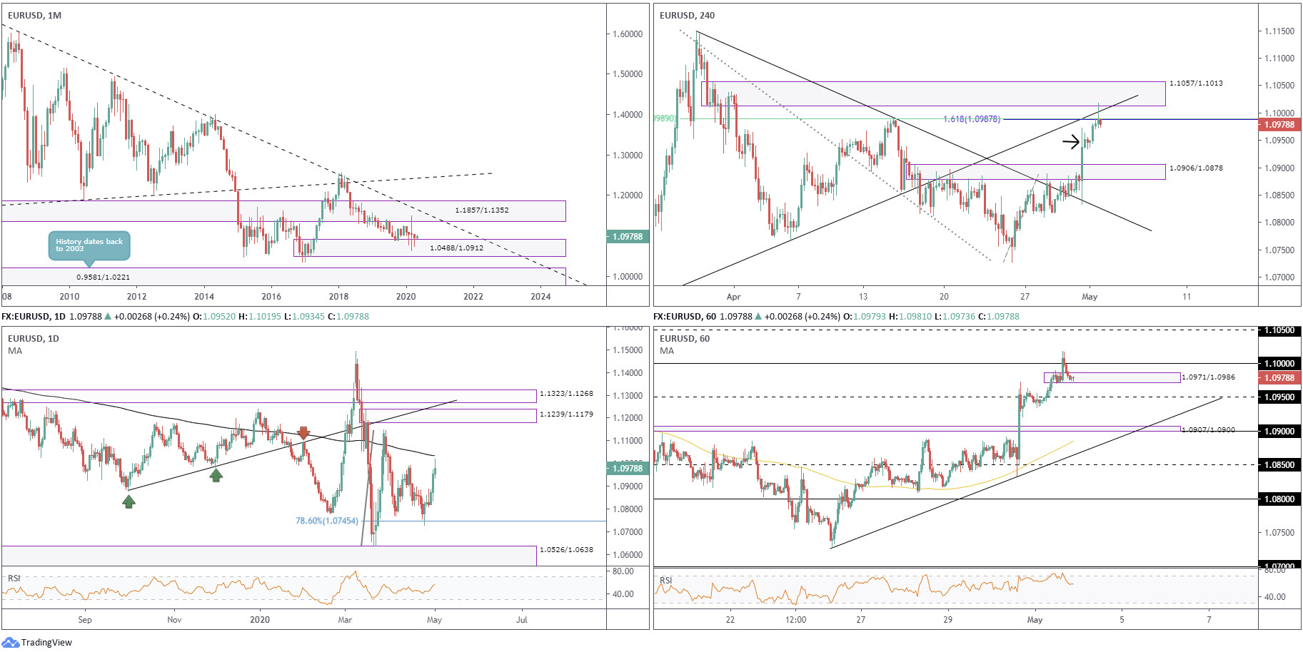1303x652 pixels.
Task: Select the green up-arrow buy marker on daily chart
Action: 129,502
